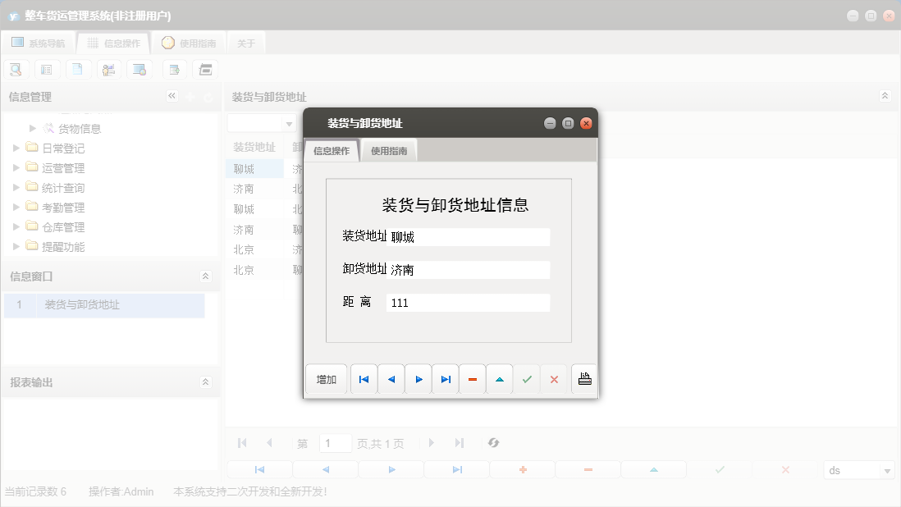Open the 关于 menu tab
Viewport: 901px width, 507px height.
pyautogui.click(x=245, y=43)
